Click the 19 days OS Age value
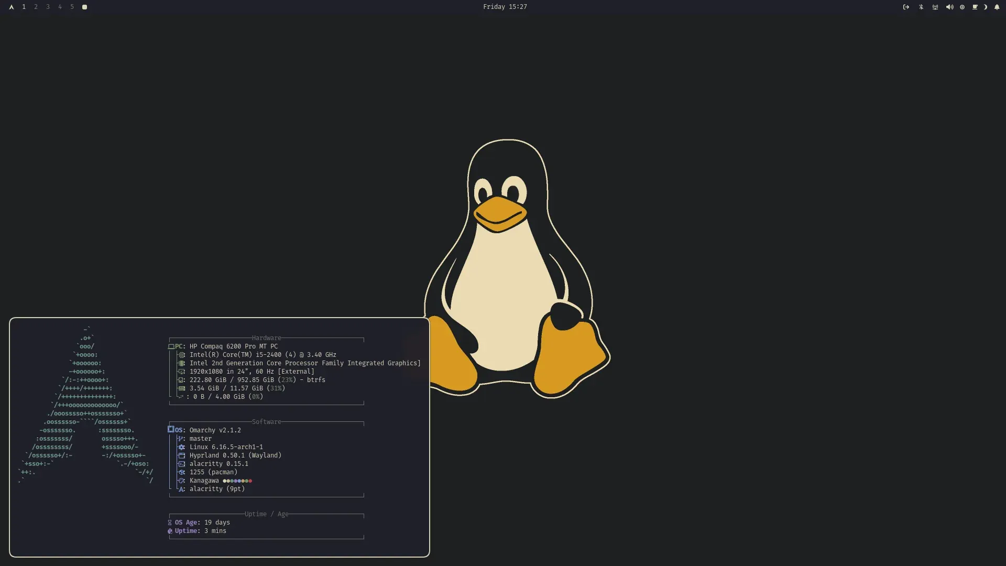Screen dimensions: 1006x566 coord(217,523)
